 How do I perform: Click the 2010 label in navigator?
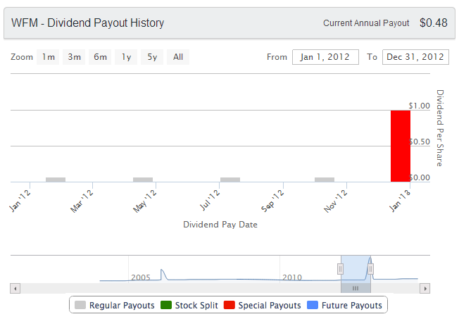pyautogui.click(x=292, y=277)
